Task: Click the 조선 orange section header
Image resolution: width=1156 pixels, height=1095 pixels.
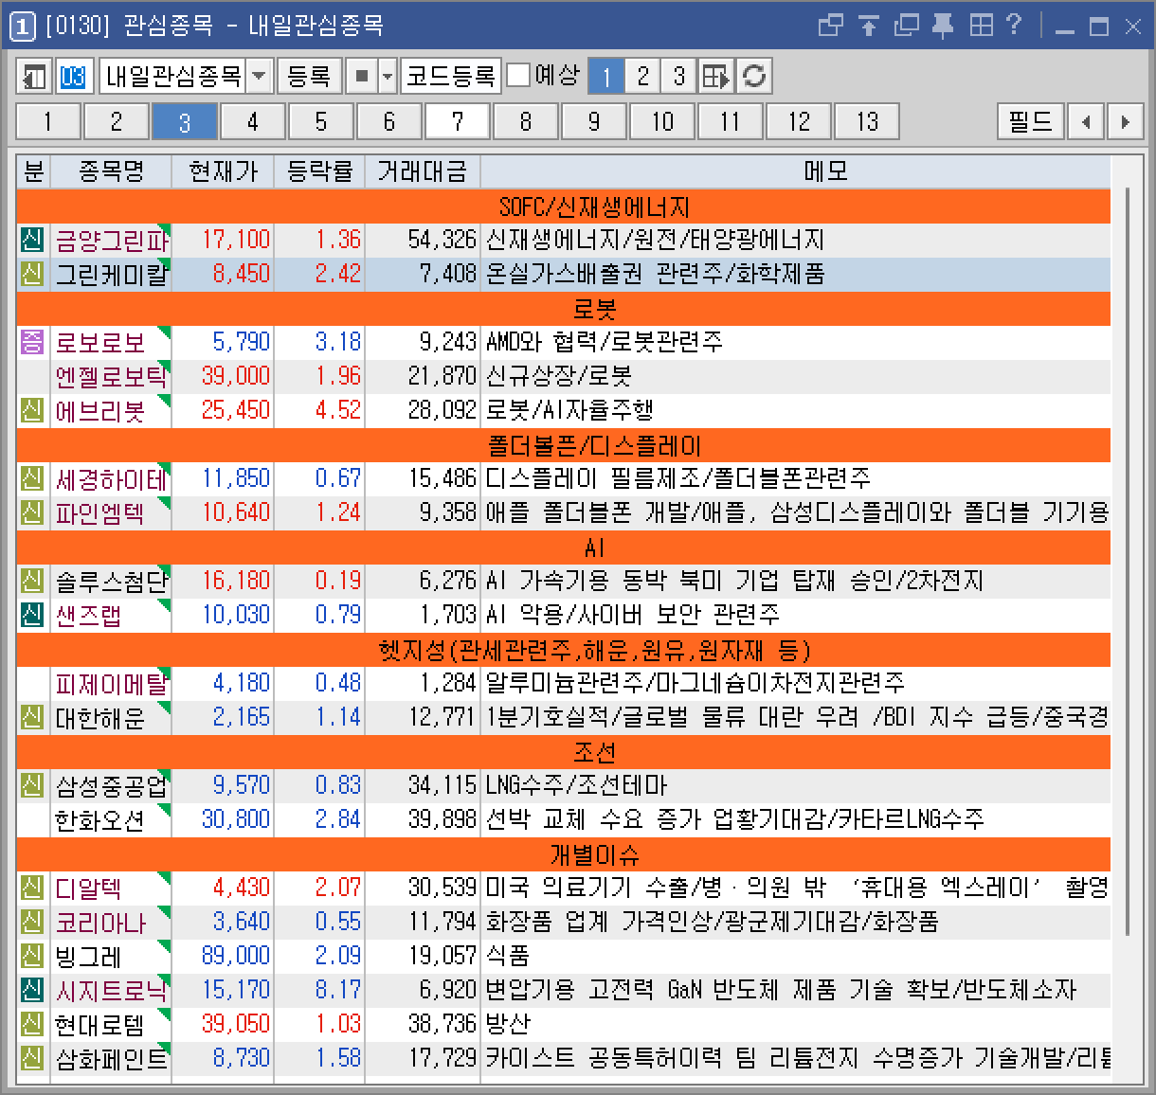Action: click(563, 751)
